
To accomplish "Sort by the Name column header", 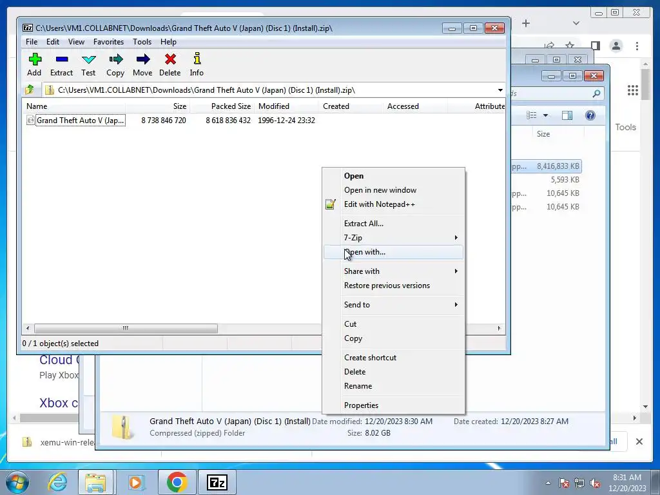I will coord(73,106).
